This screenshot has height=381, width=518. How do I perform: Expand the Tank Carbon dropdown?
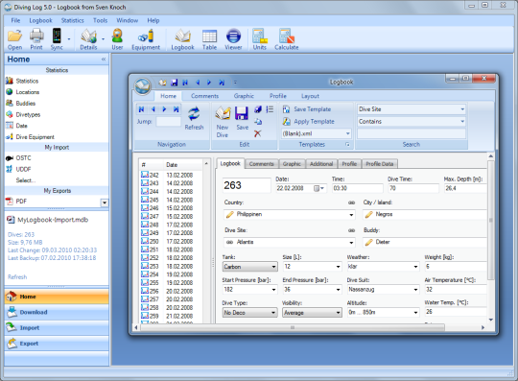(273, 267)
